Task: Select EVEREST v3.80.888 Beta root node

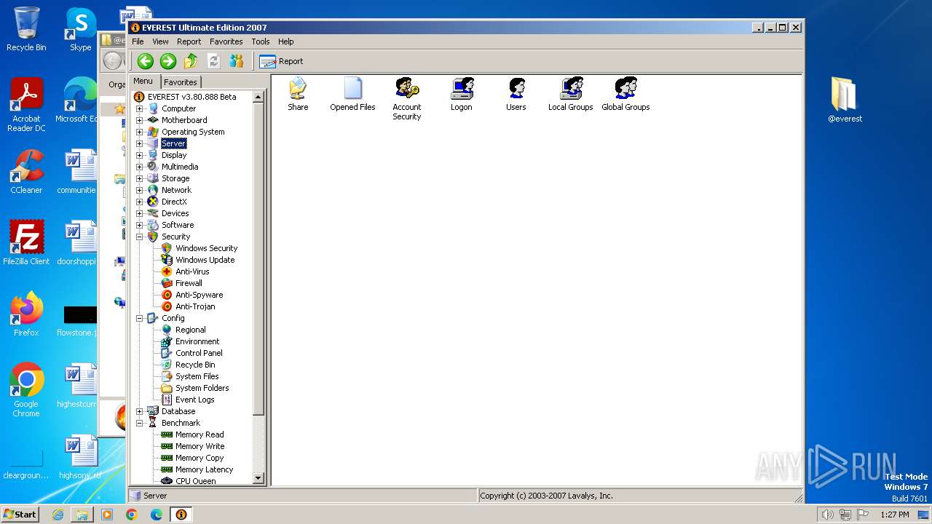Action: point(191,97)
